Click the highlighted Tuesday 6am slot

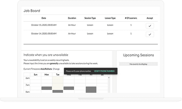coord(58,79)
